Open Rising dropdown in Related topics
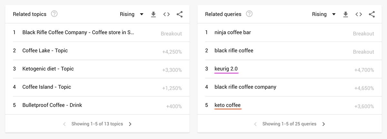Screen dimensions: 387x139 tap(131, 14)
